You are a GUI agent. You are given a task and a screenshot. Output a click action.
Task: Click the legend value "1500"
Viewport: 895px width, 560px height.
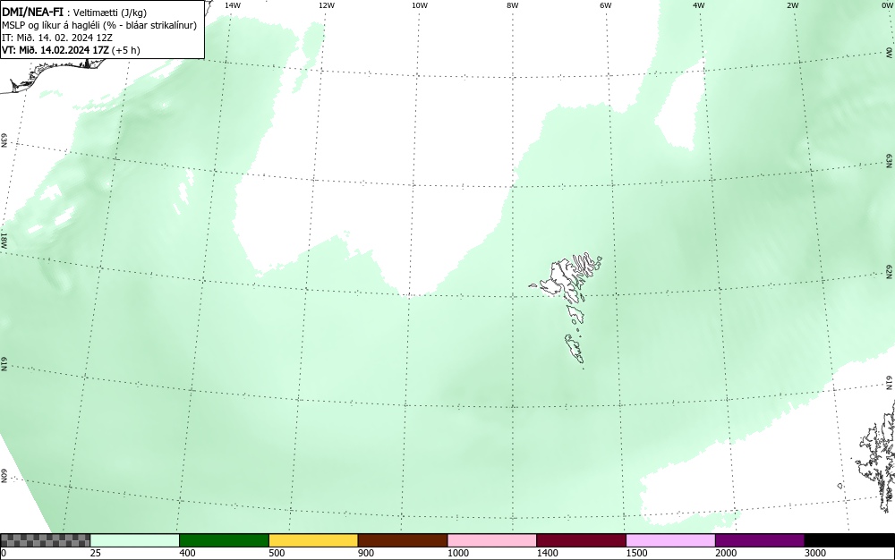636,553
